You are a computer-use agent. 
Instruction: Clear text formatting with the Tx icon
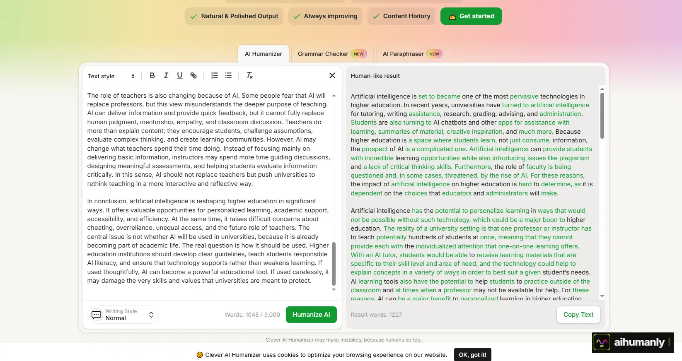coord(249,75)
